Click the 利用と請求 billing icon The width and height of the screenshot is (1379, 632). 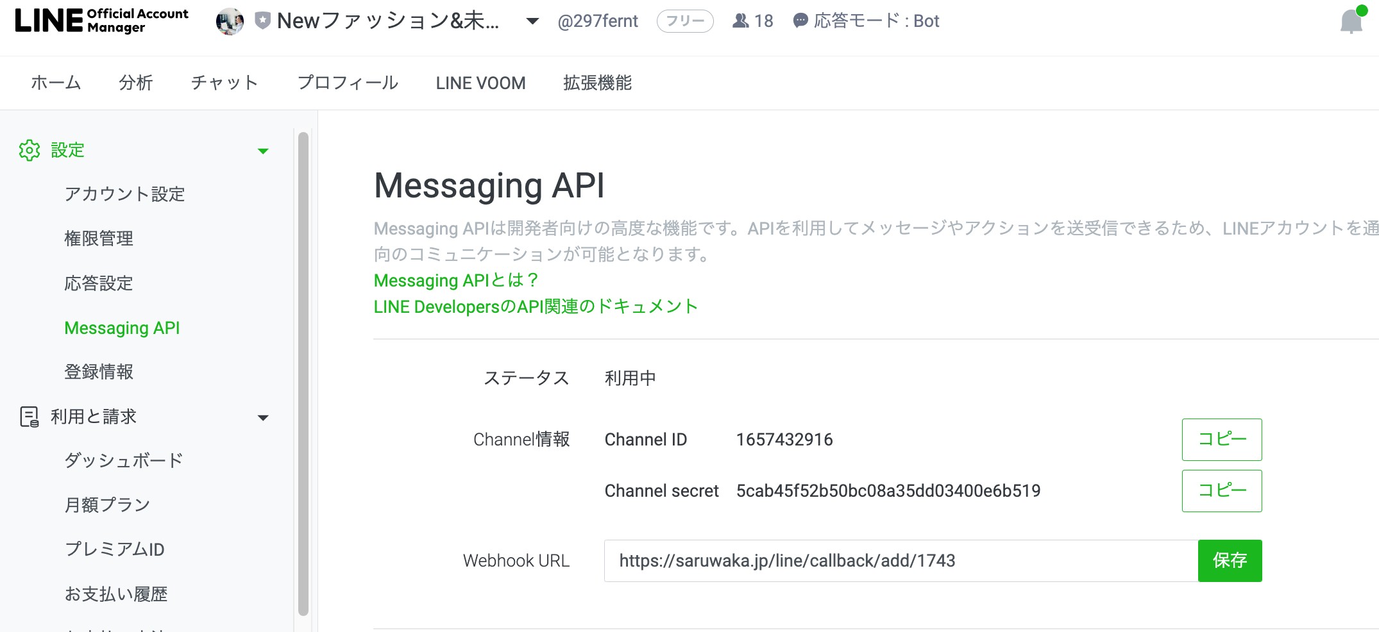30,417
